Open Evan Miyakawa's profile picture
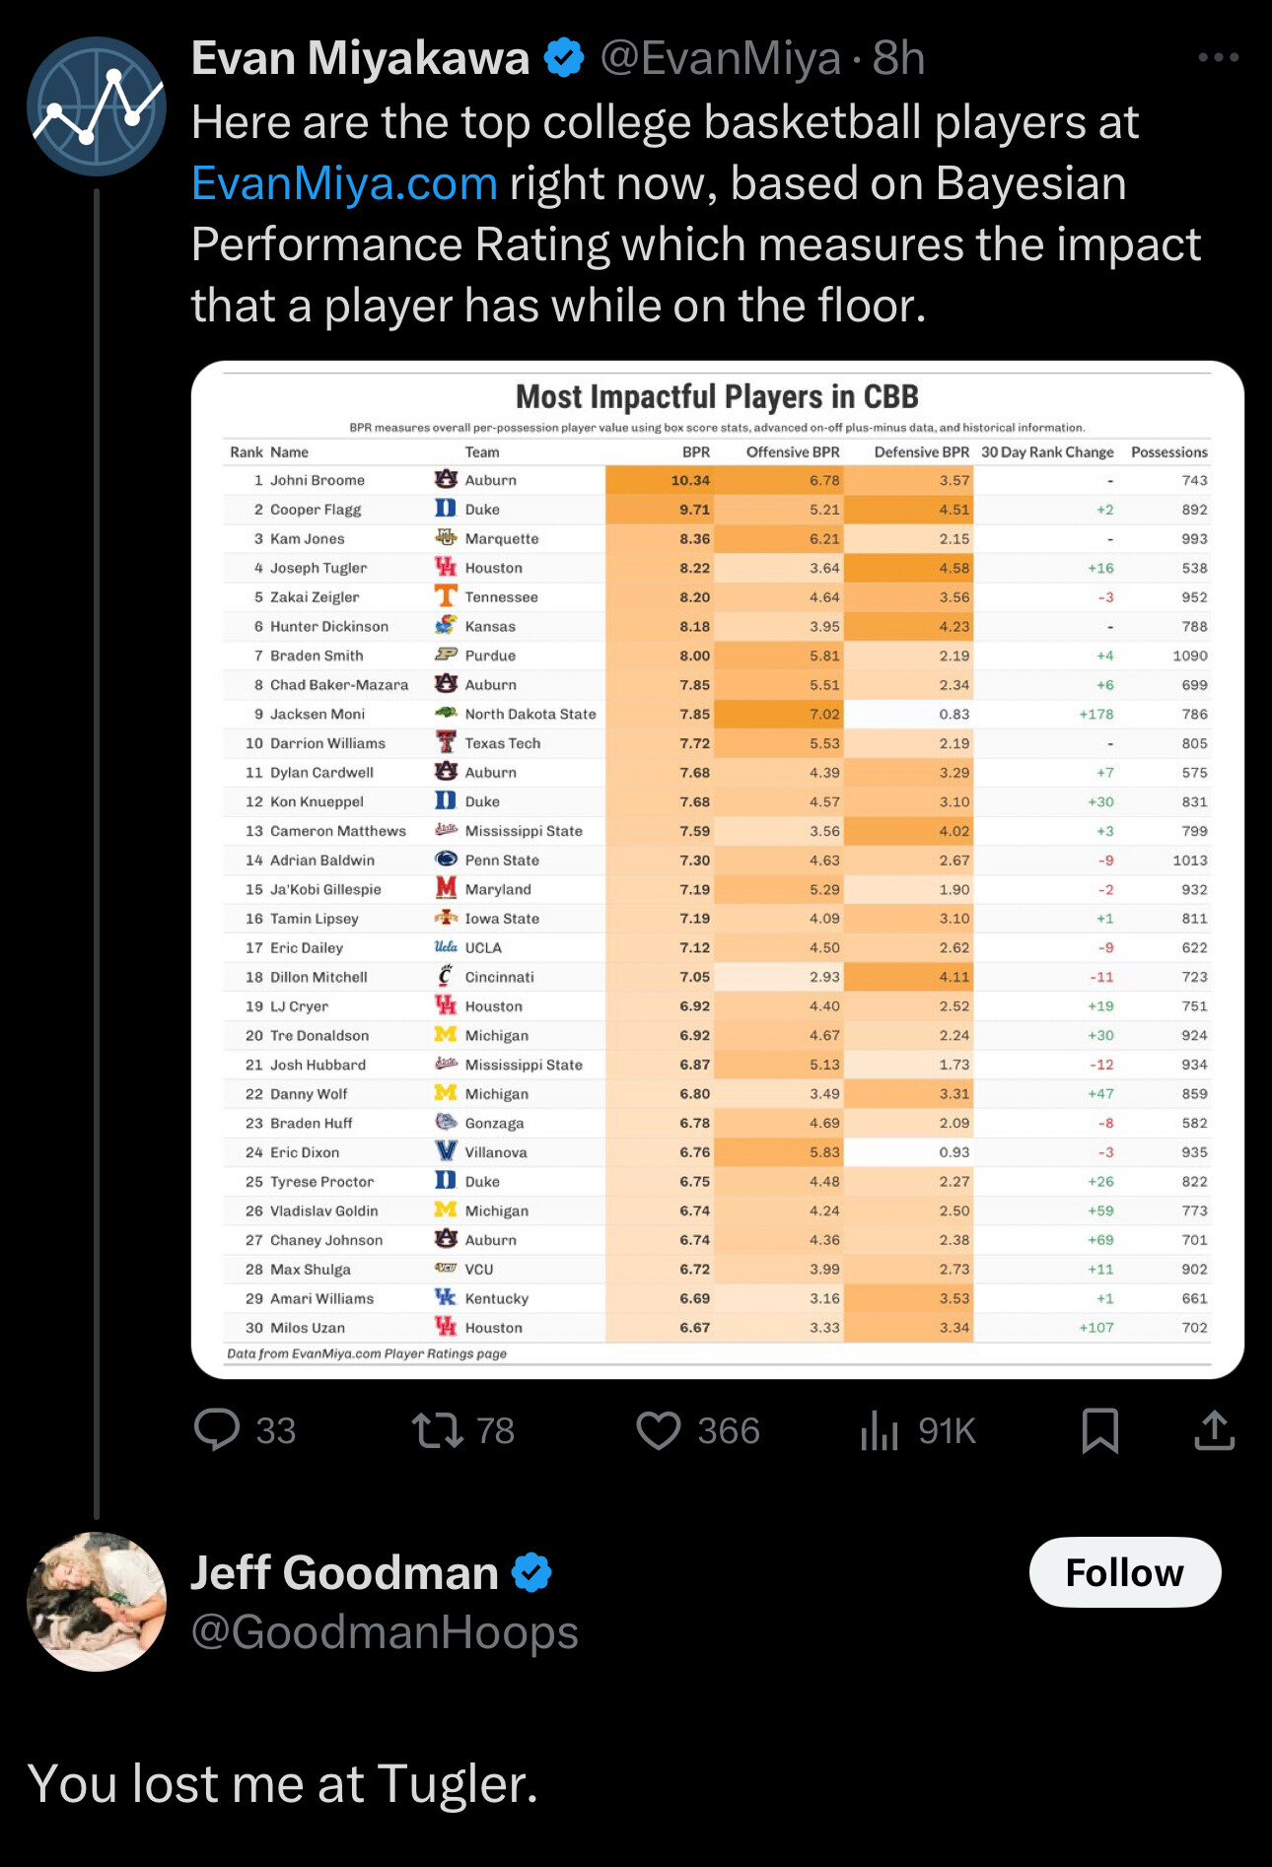Viewport: 1272px width, 1867px height. (x=97, y=106)
